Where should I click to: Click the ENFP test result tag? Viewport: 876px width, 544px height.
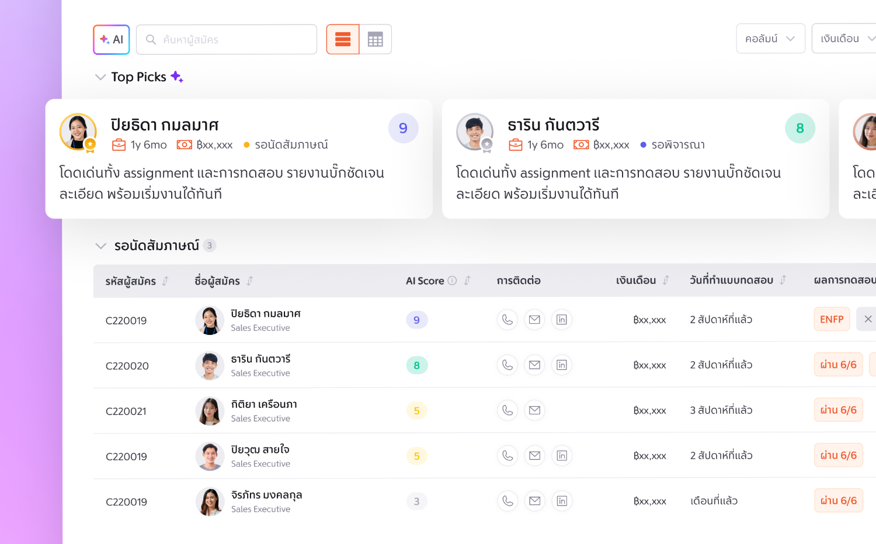(x=832, y=319)
